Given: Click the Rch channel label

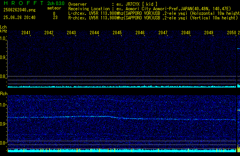Looking at the screenshot, I should [x=4, y=94].
